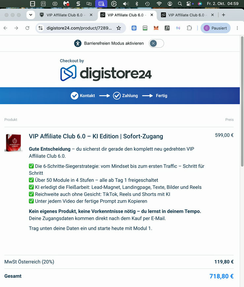The image size is (244, 287).
Task: Click the page vertical scrollbar
Action: point(242,102)
